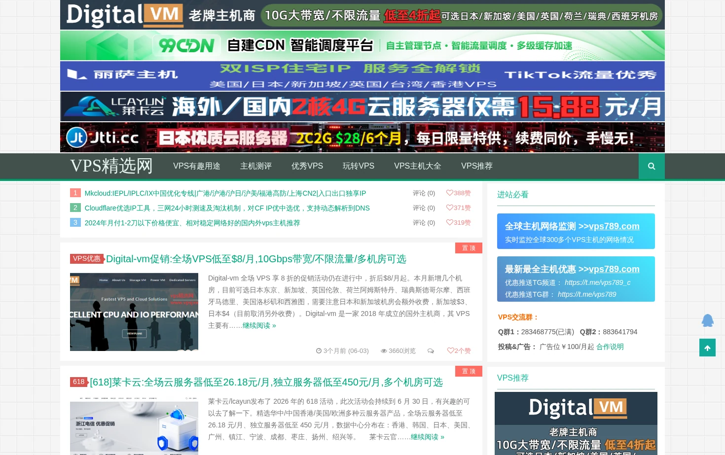Open the t.me/vps789 group link
725x455 pixels.
[587, 294]
